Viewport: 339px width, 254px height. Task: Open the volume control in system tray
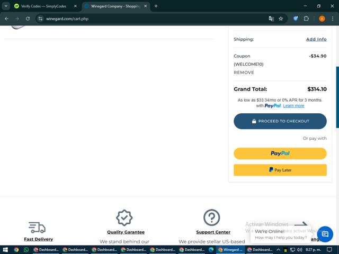[x=299, y=250]
